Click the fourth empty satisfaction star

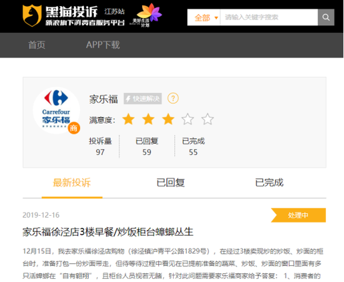click(188, 119)
